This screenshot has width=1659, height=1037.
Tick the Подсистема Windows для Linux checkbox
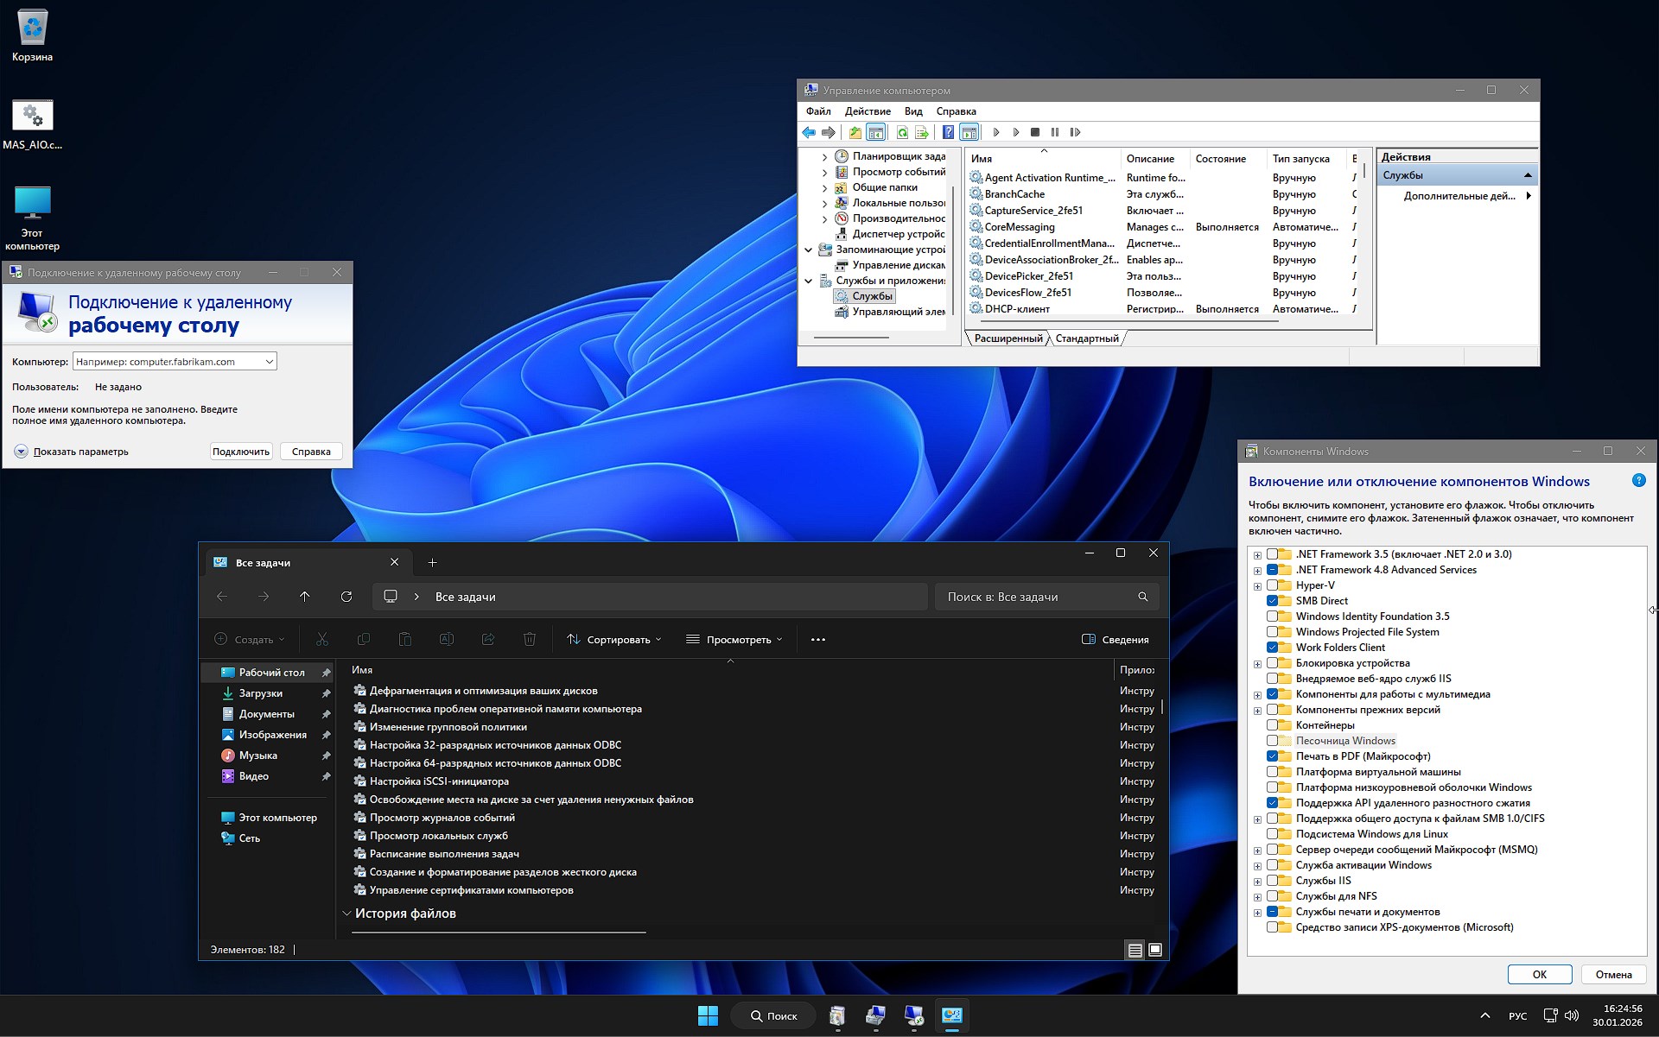[x=1273, y=834]
